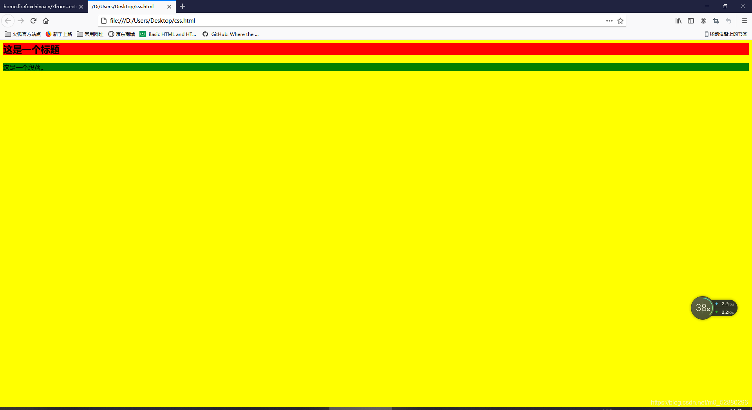Screen dimensions: 752x410
Task: Open the 火狐官方站点 bookmarks folder
Action: pyautogui.click(x=23, y=34)
